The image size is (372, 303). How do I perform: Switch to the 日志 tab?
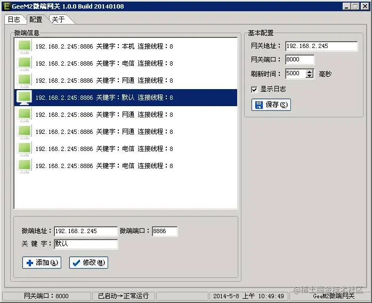coord(14,20)
